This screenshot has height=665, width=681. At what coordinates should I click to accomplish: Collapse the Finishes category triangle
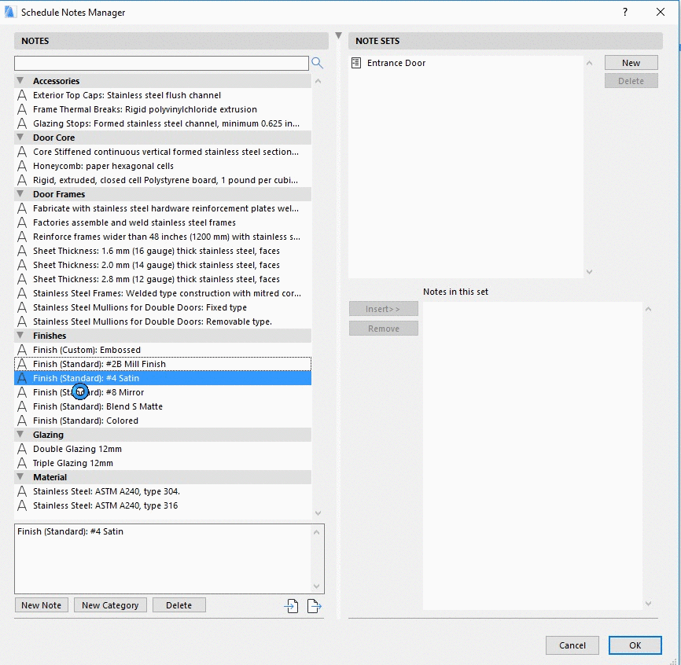(x=20, y=336)
